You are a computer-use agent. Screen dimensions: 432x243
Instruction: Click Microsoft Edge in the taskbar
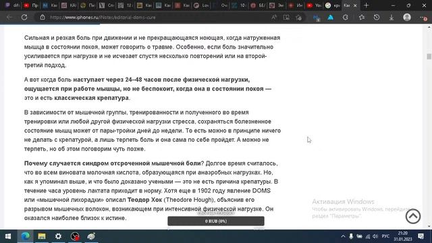[26, 236]
